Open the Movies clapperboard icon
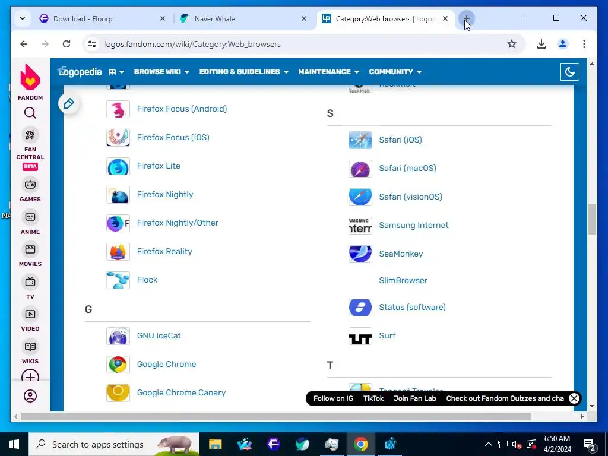Screen dimensions: 608x456 [x=30, y=249]
